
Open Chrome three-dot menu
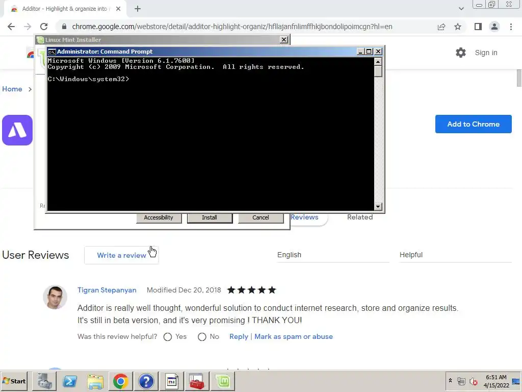coord(511,27)
